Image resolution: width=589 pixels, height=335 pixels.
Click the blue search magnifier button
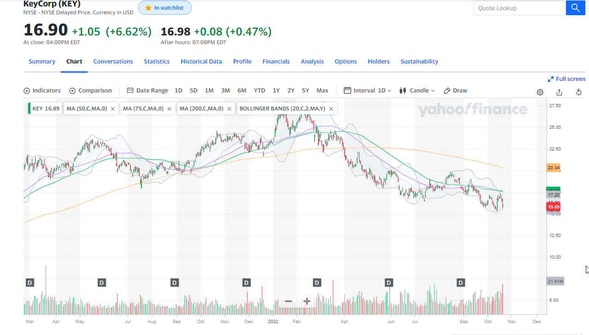point(575,8)
